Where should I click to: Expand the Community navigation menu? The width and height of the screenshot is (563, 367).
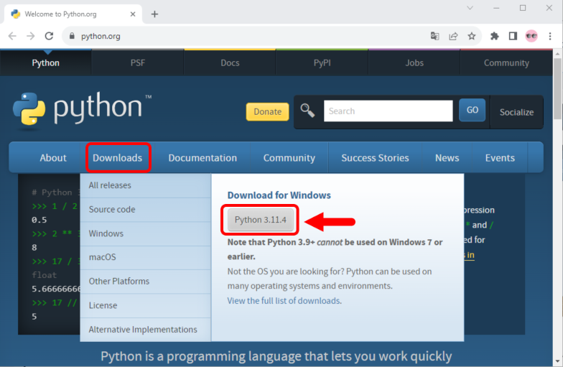(289, 158)
